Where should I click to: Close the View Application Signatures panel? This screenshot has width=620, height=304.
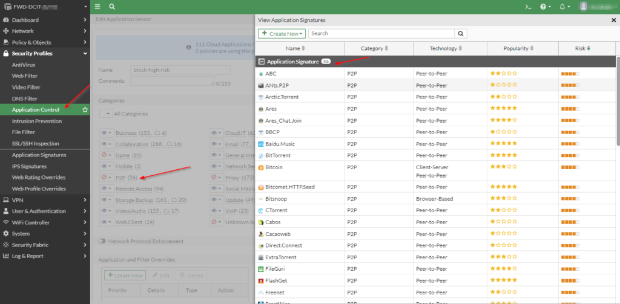point(613,20)
